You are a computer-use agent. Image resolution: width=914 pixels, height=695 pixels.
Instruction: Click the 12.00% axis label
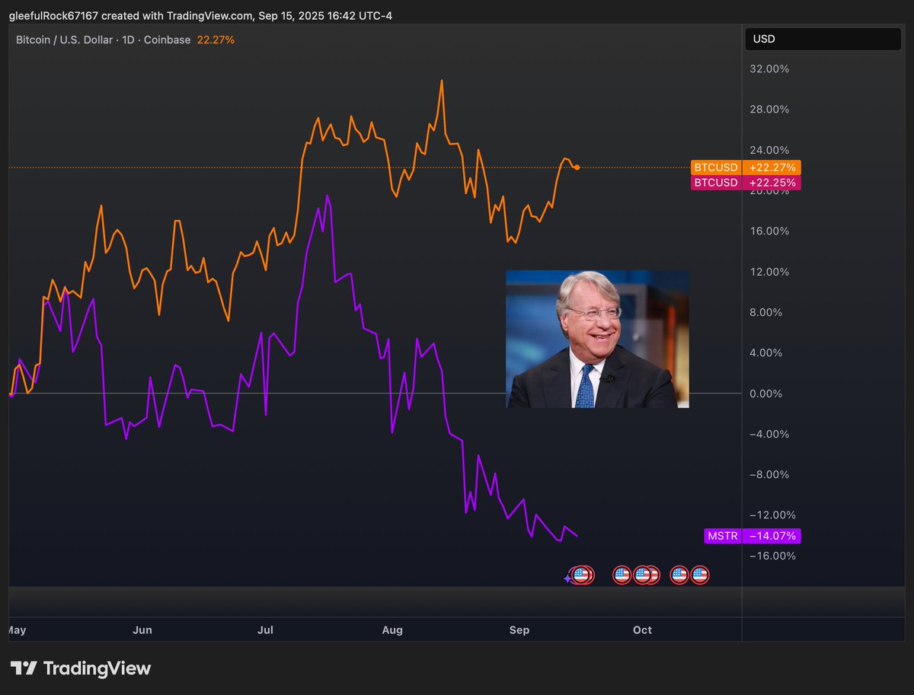point(769,272)
